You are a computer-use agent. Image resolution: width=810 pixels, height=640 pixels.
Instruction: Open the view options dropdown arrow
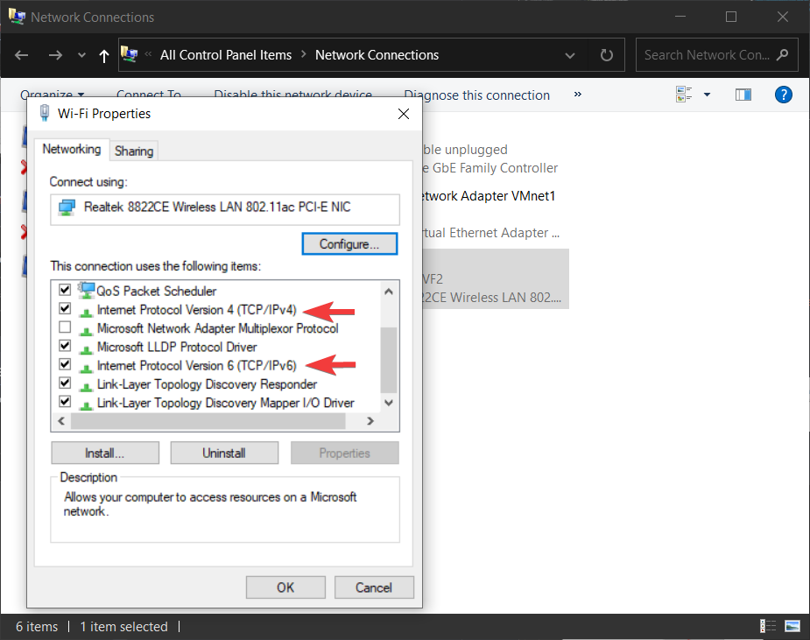click(708, 95)
